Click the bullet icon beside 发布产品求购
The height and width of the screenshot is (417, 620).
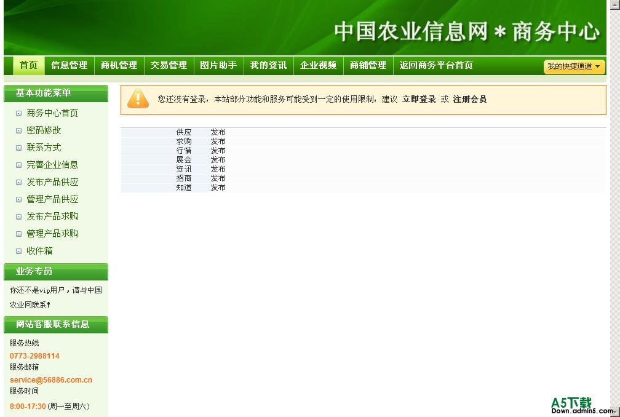(x=18, y=216)
